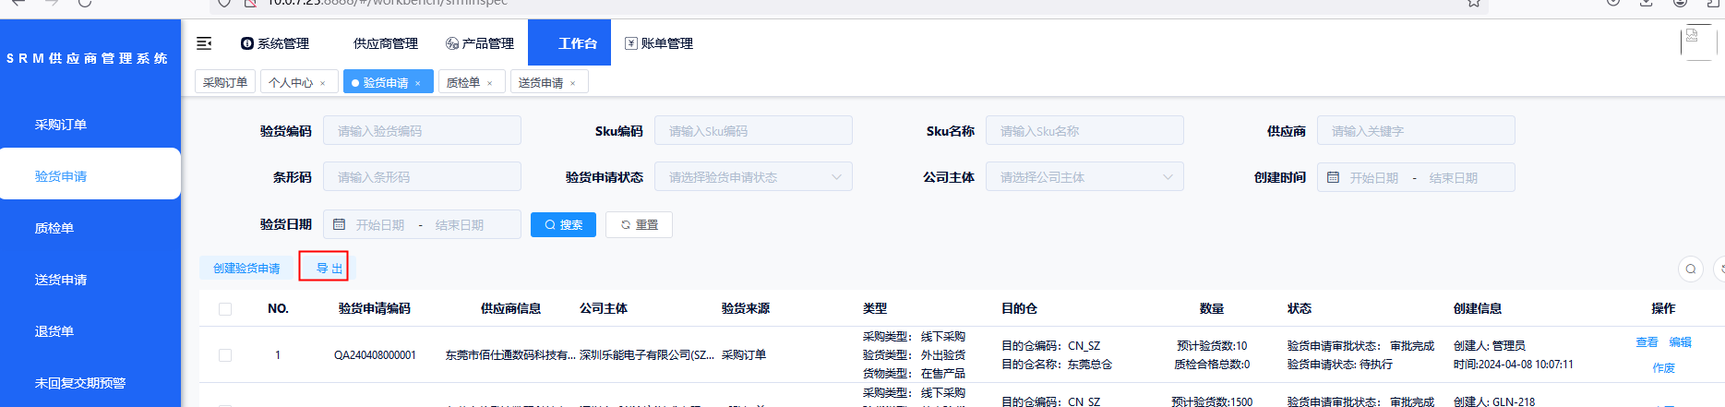This screenshot has width=1725, height=407.
Task: Close the 验货申请 tab
Action: click(x=417, y=83)
